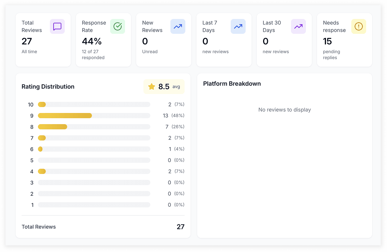
Task: Click the rating 7 progress bar
Action: (94, 138)
